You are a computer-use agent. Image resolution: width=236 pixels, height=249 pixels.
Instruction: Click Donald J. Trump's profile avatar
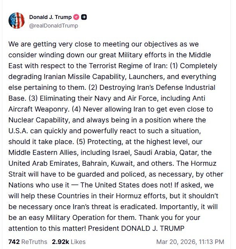coord(16,21)
